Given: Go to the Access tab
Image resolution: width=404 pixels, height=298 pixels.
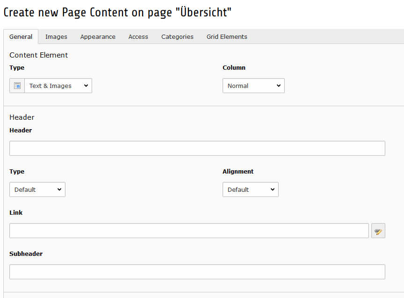Looking at the screenshot, I should tap(138, 36).
